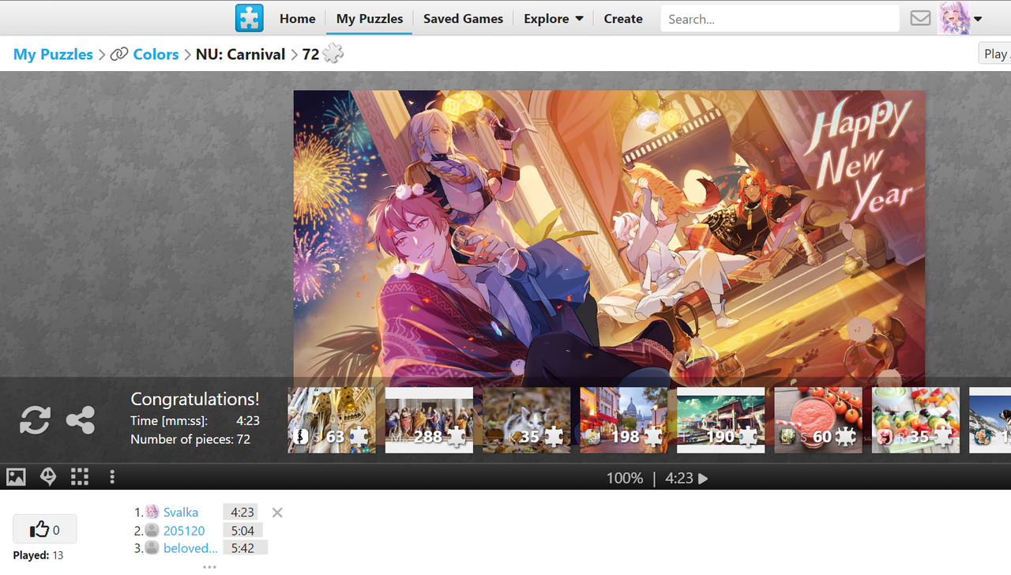The height and width of the screenshot is (575, 1011).
Task: Open the messages envelope icon
Action: [920, 18]
